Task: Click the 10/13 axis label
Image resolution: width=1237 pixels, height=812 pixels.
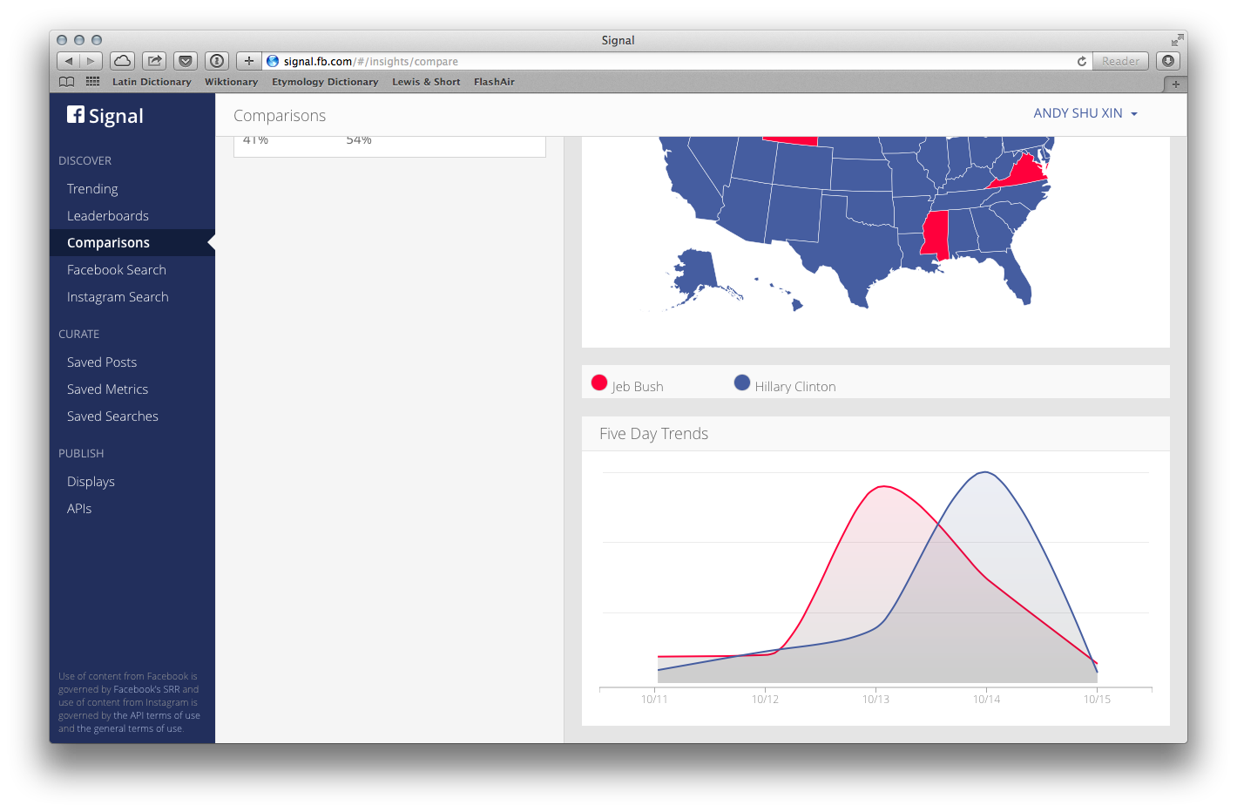Action: pyautogui.click(x=875, y=700)
